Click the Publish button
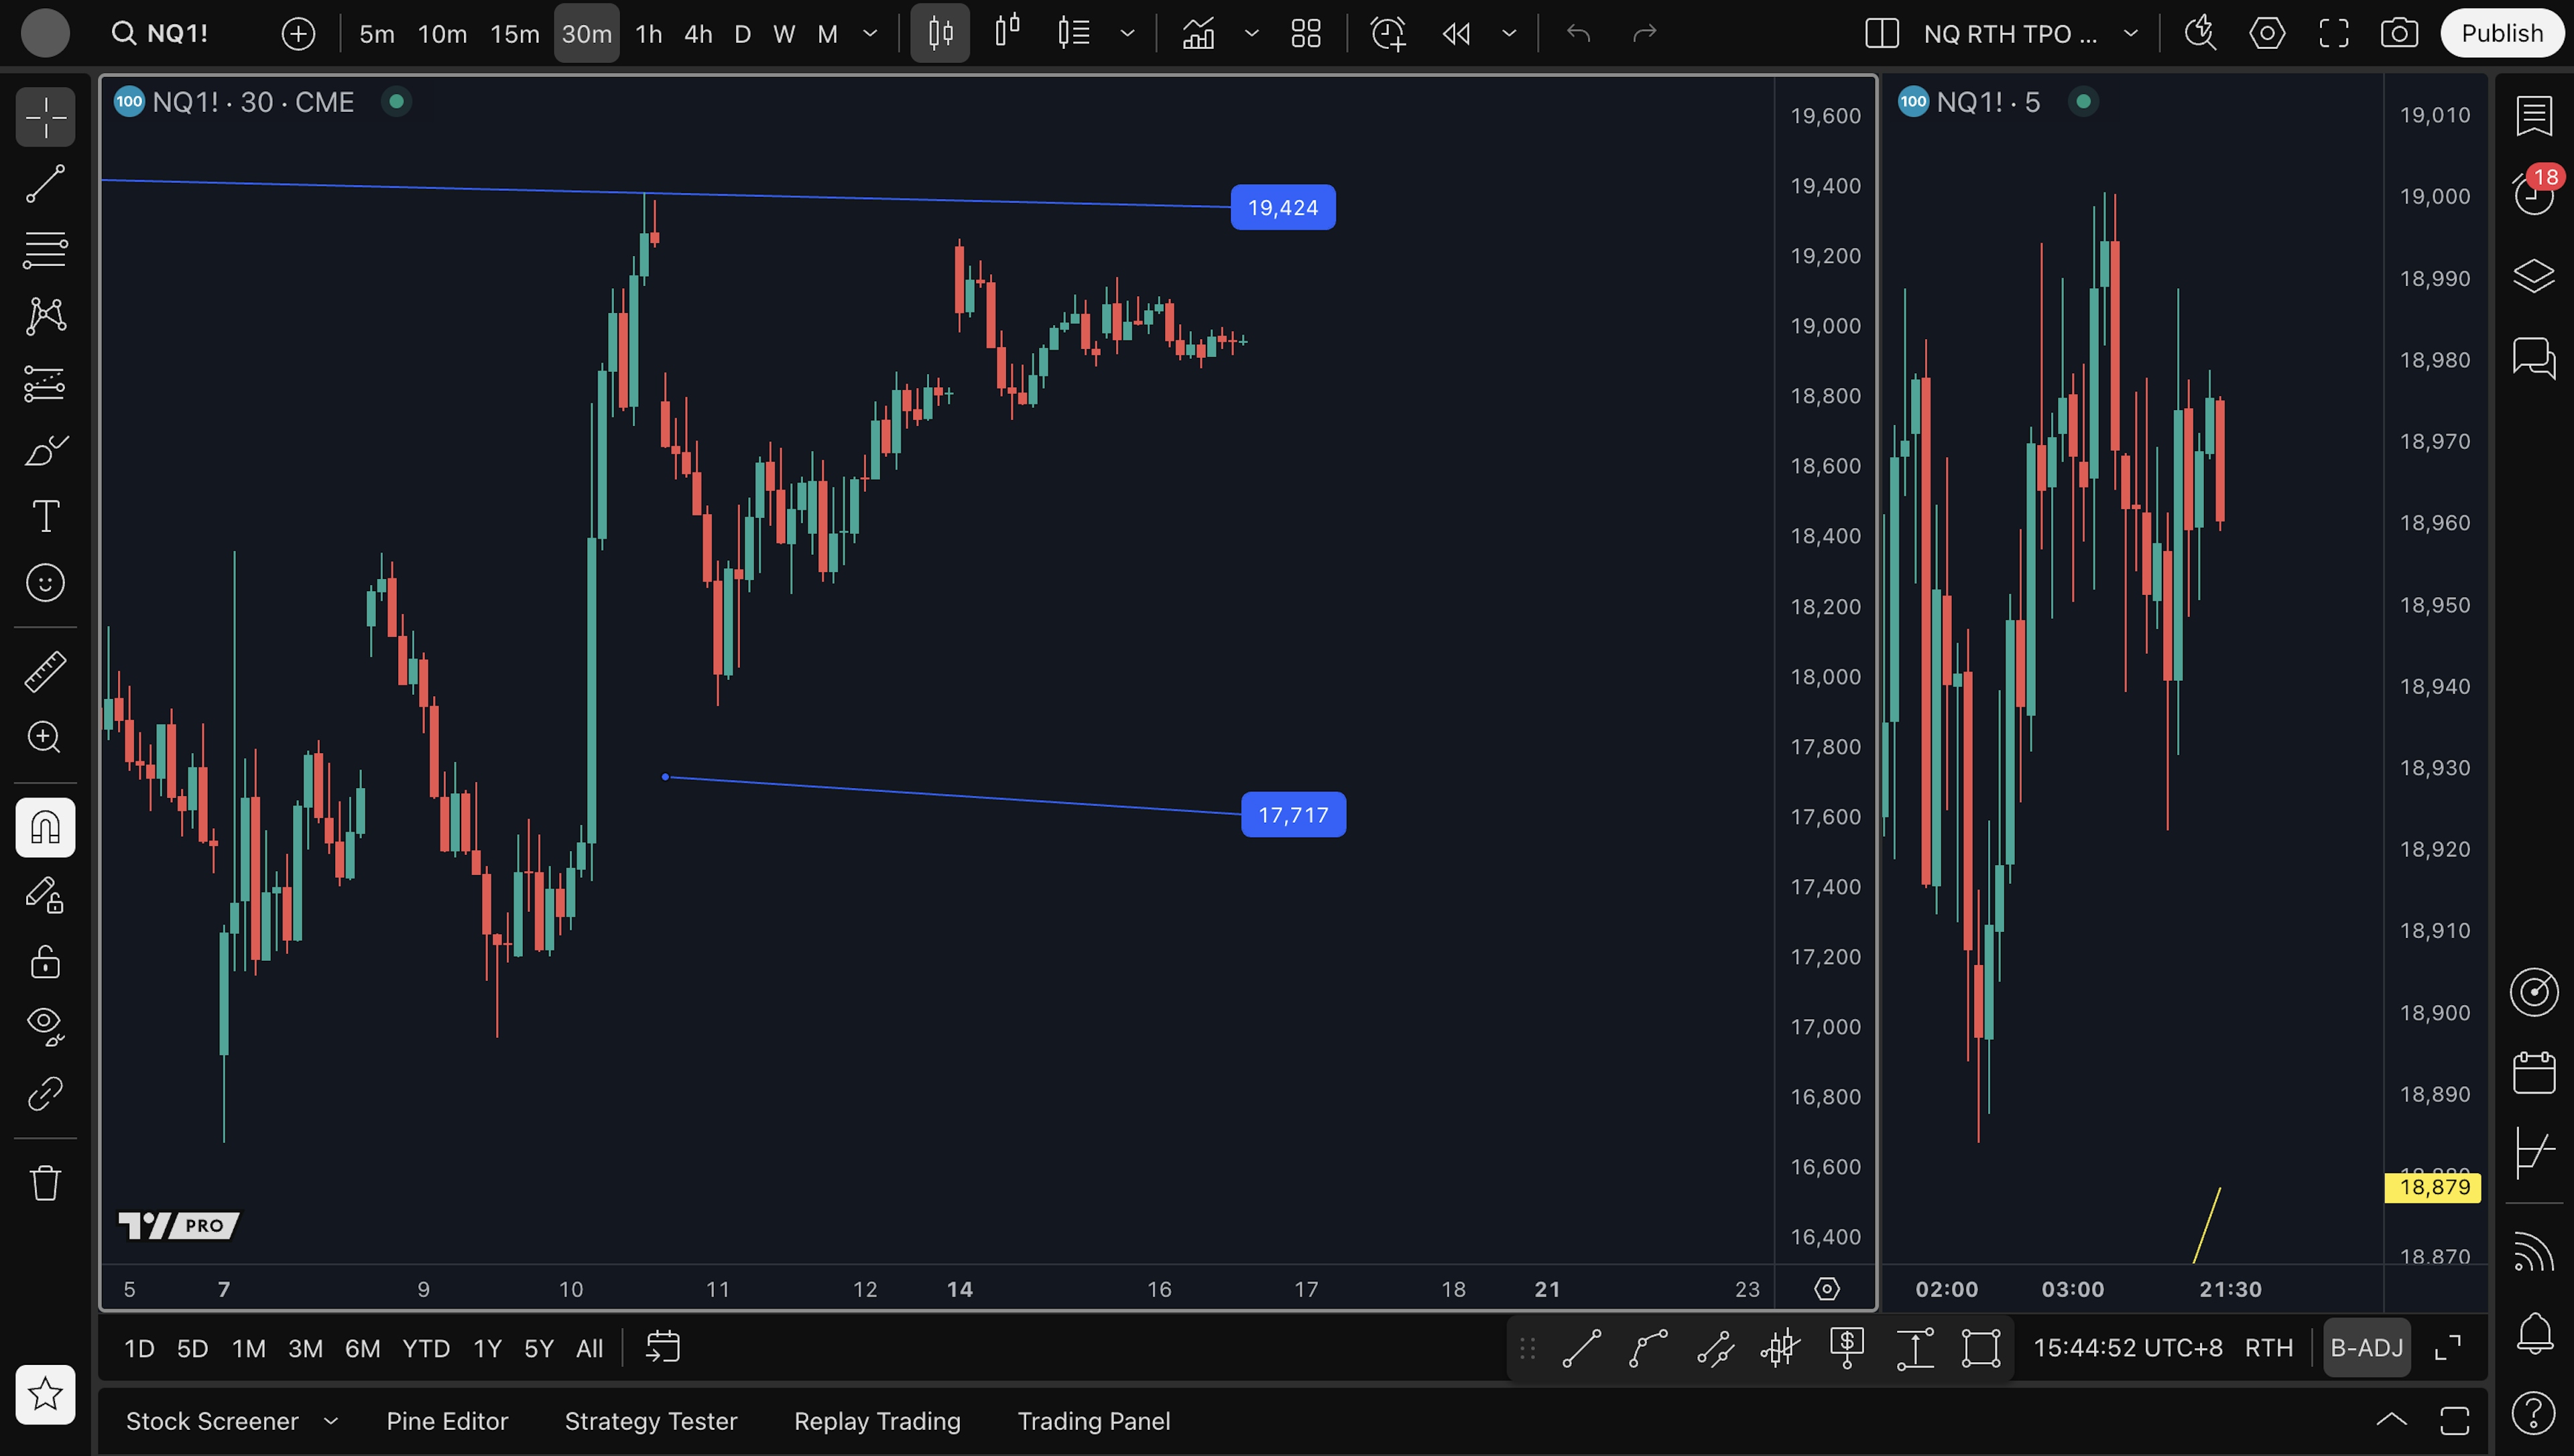The width and height of the screenshot is (2574, 1456). [2501, 33]
